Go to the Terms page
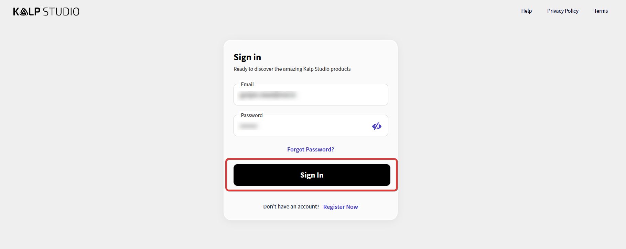626x249 pixels. 601,11
